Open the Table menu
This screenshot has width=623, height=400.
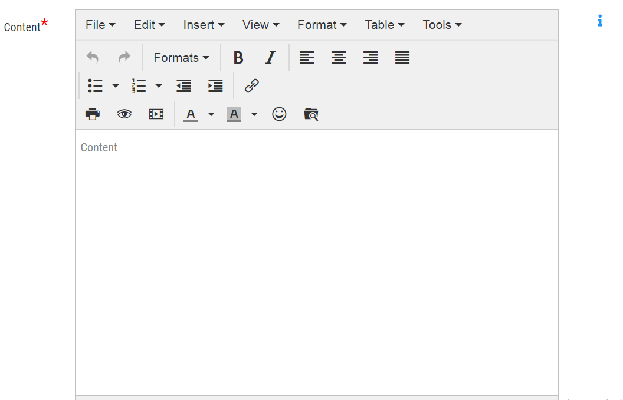click(385, 25)
